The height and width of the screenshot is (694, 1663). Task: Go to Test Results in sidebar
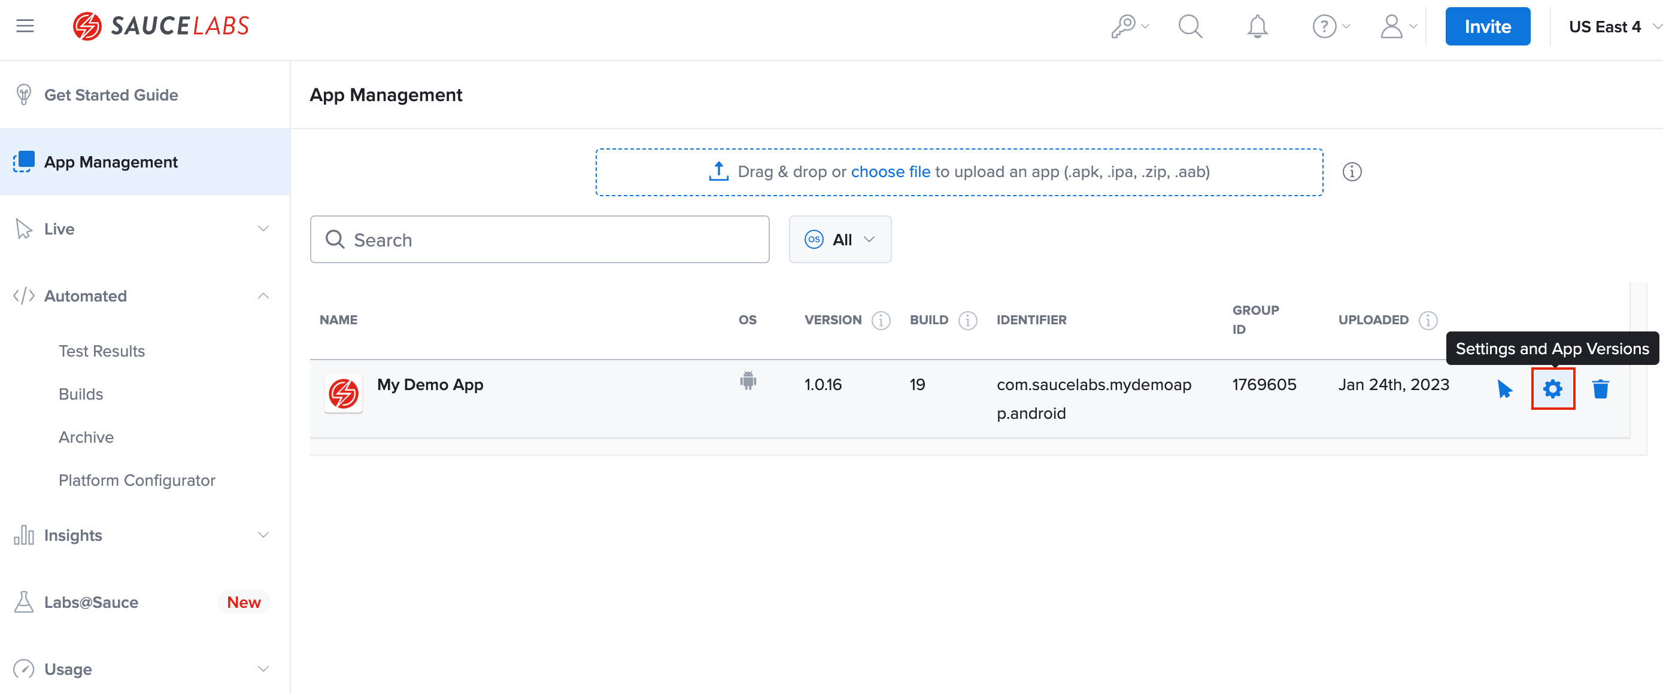101,351
